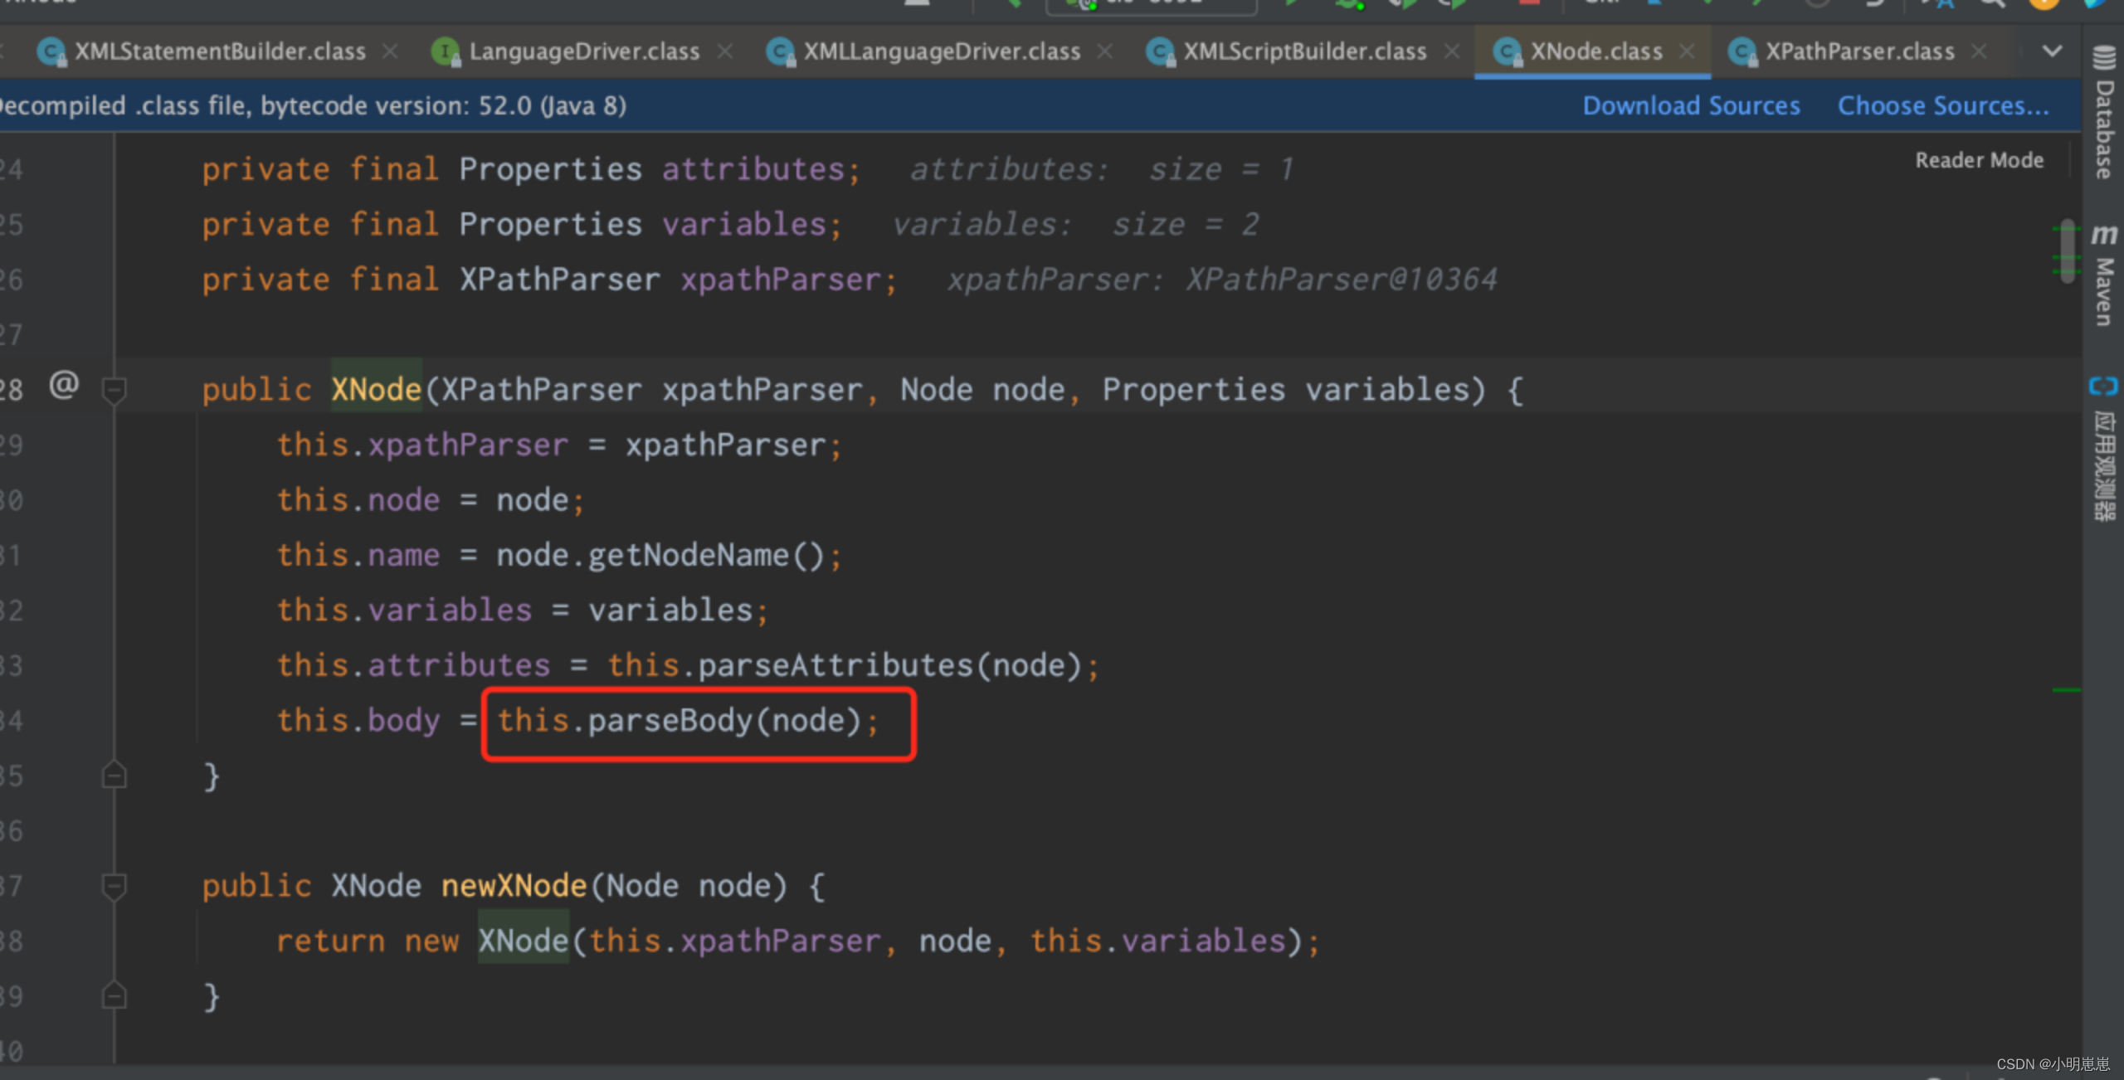Close the XNode.class tab
The height and width of the screenshot is (1080, 2124).
coord(1687,51)
